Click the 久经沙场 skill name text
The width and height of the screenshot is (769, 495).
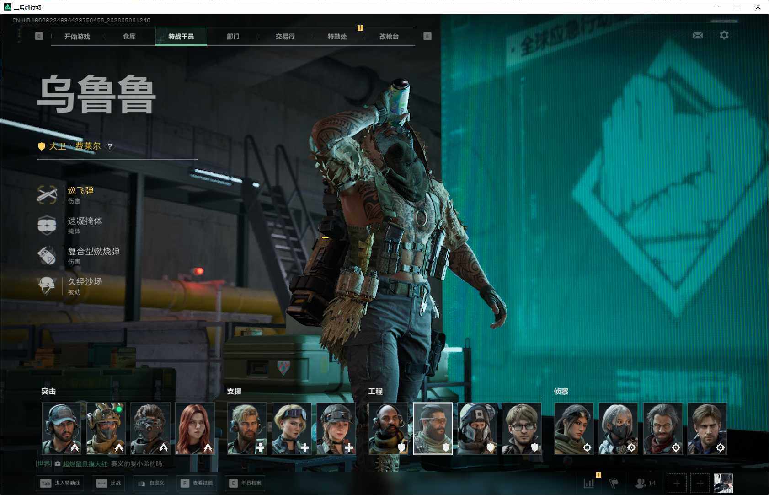point(85,282)
